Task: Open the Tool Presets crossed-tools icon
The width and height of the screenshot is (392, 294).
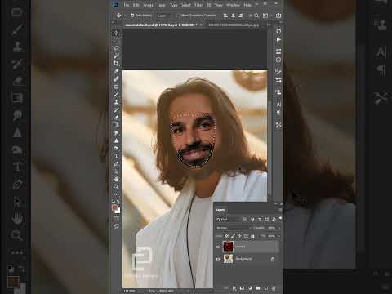Action: click(x=278, y=125)
